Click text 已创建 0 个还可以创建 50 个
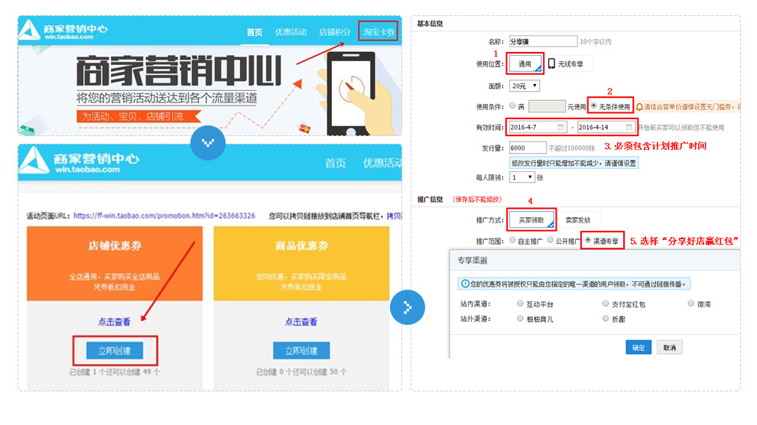The width and height of the screenshot is (757, 425). [x=301, y=372]
